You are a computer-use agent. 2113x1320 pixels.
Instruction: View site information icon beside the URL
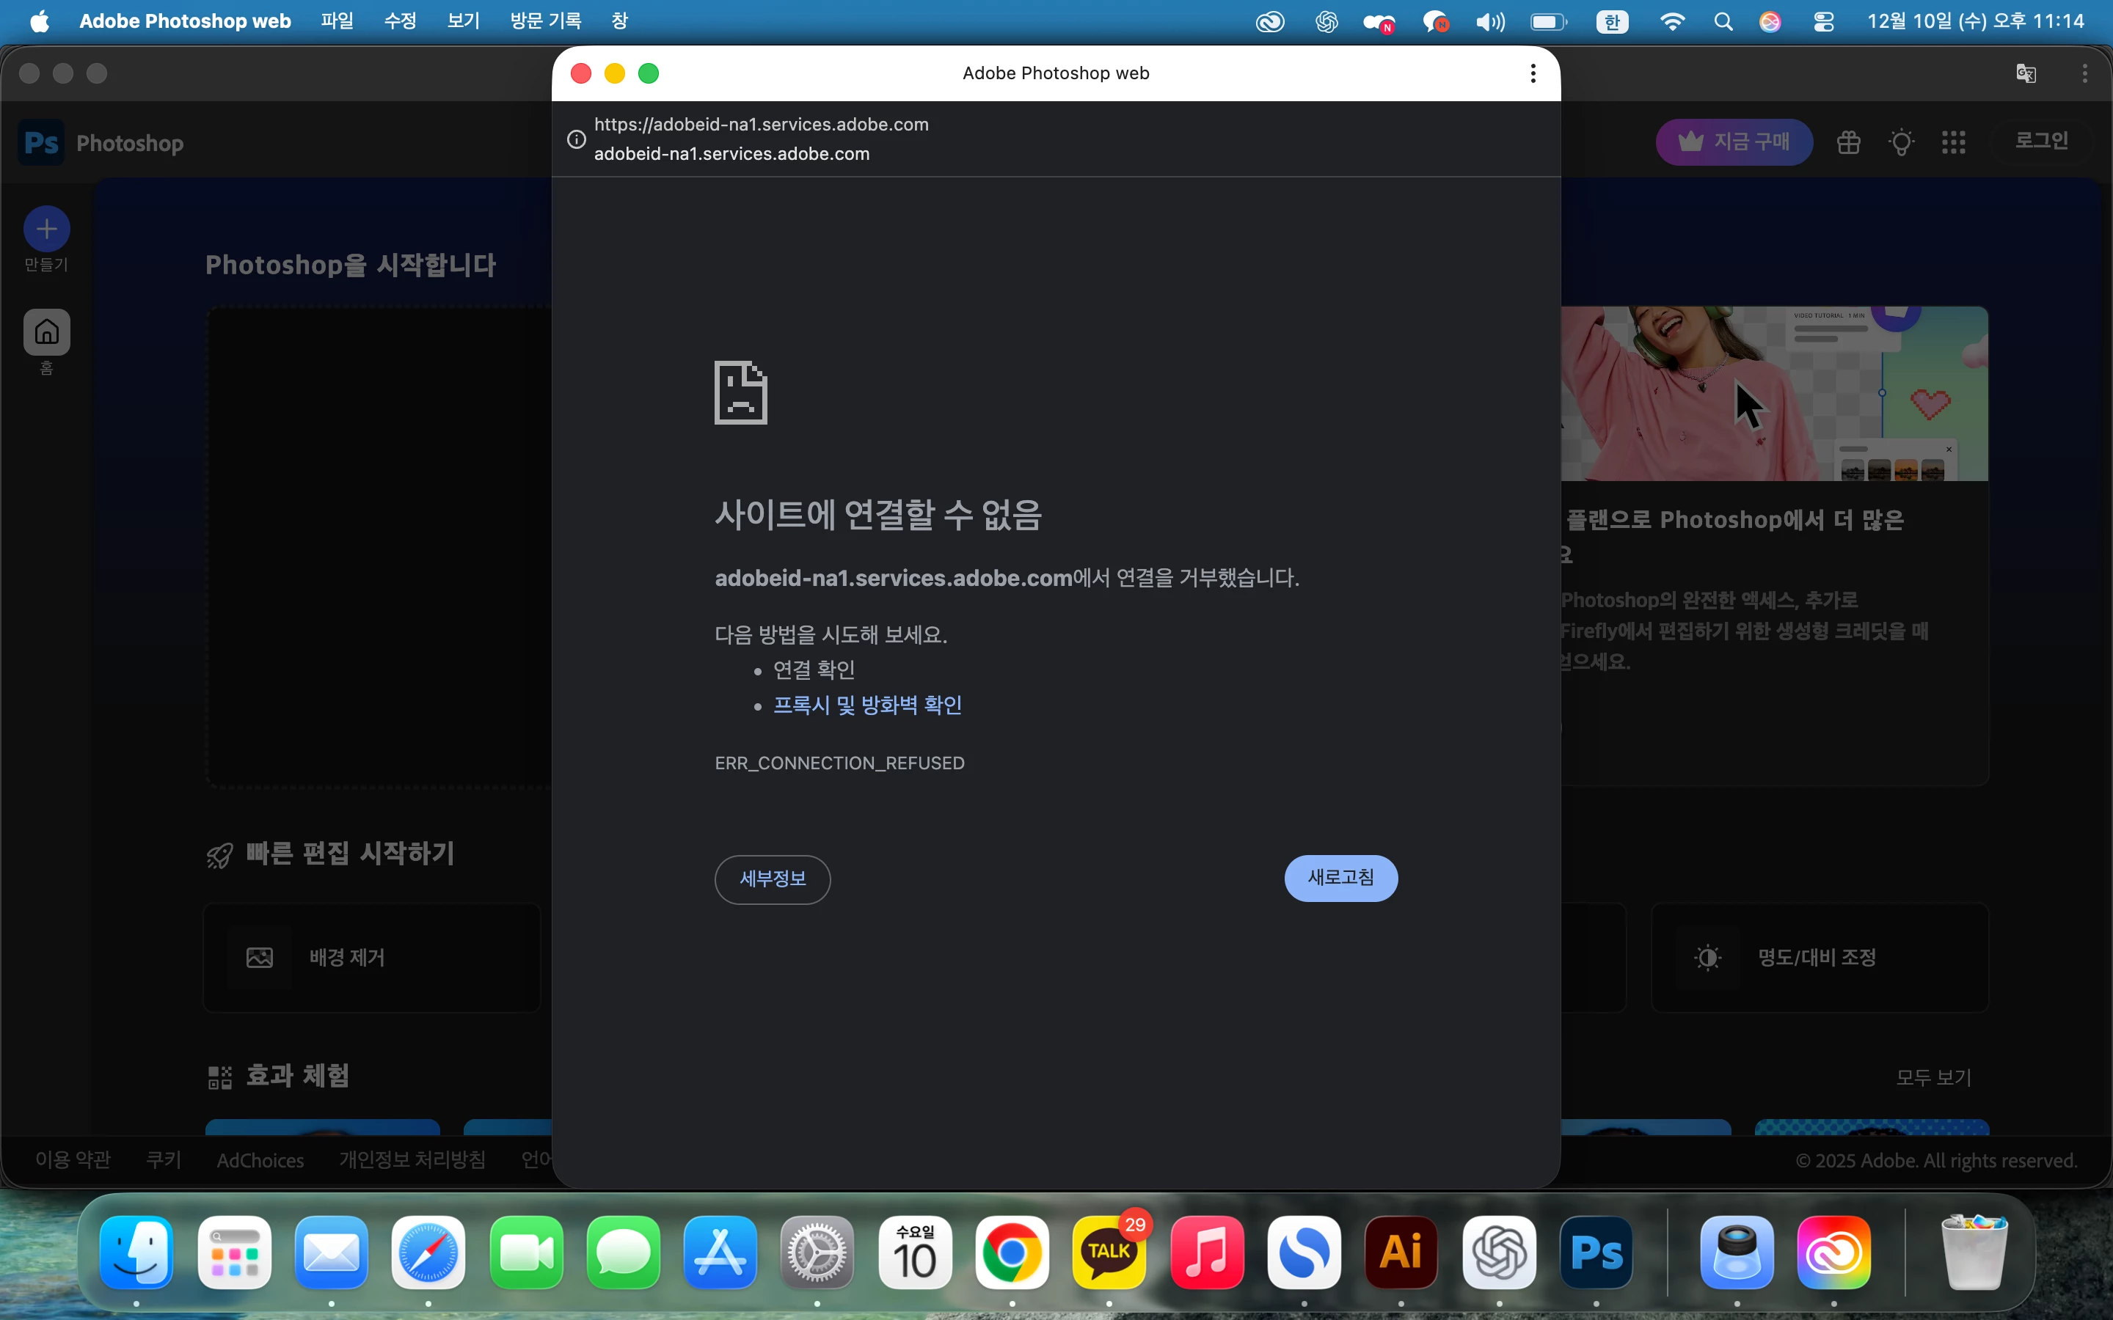point(576,139)
